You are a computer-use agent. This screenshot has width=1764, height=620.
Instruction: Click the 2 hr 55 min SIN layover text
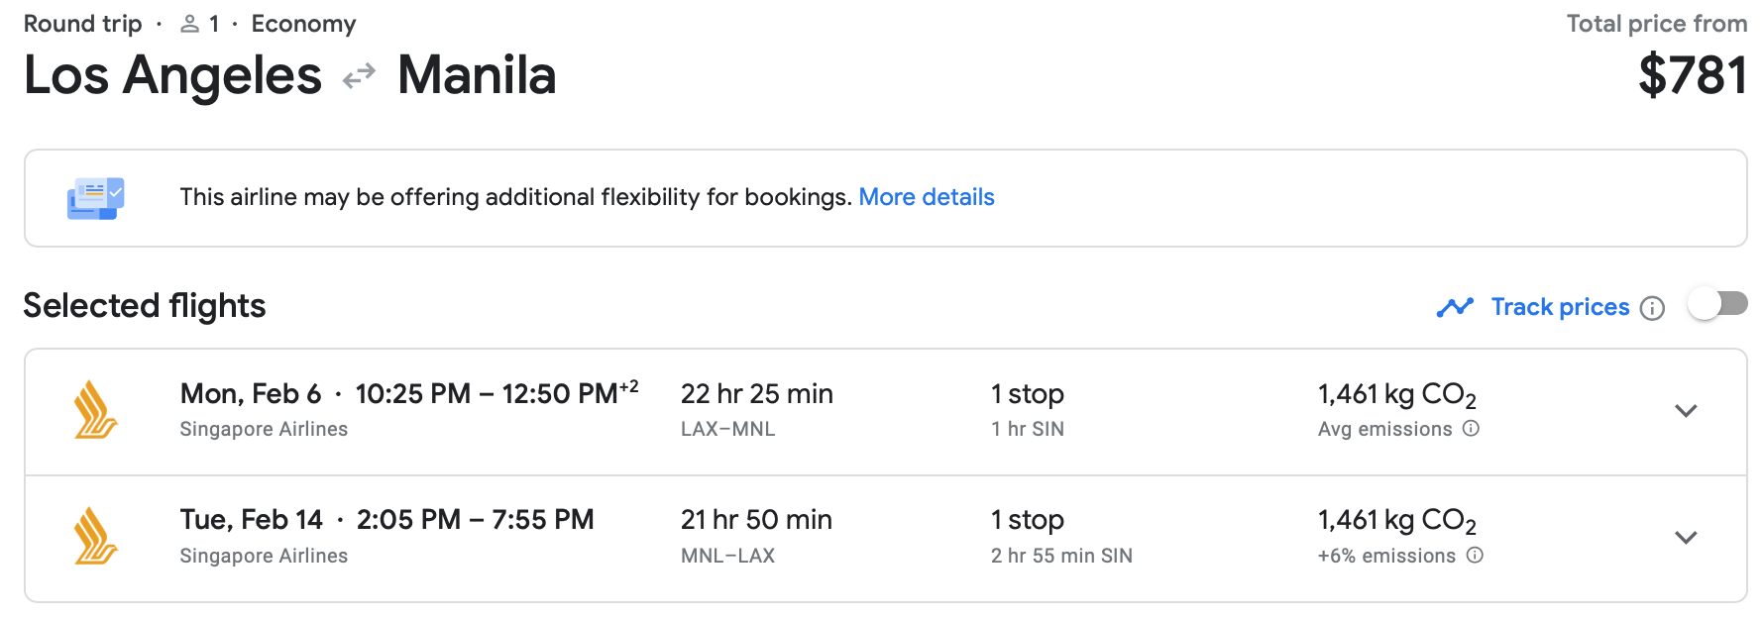point(1060,556)
